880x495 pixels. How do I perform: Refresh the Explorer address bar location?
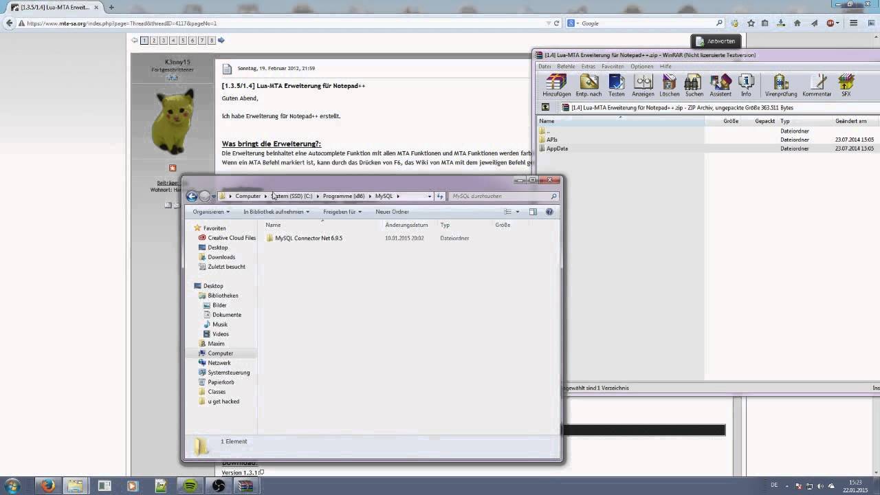point(440,196)
